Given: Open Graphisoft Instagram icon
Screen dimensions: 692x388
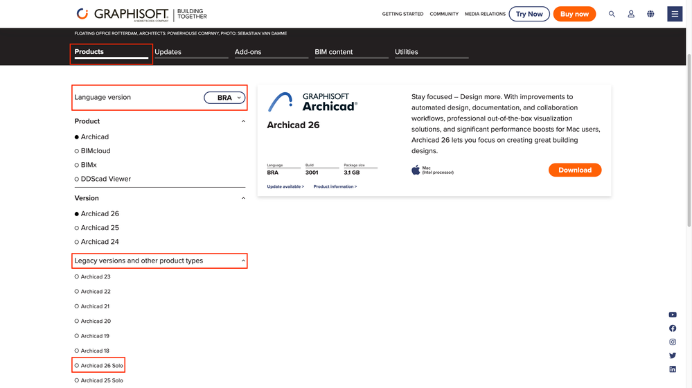Looking at the screenshot, I should point(673,342).
